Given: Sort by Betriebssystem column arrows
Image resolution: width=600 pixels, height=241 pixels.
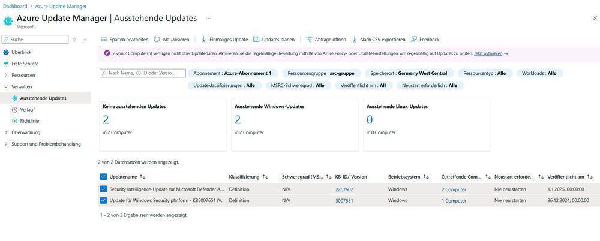Looking at the screenshot, I should pos(425,177).
